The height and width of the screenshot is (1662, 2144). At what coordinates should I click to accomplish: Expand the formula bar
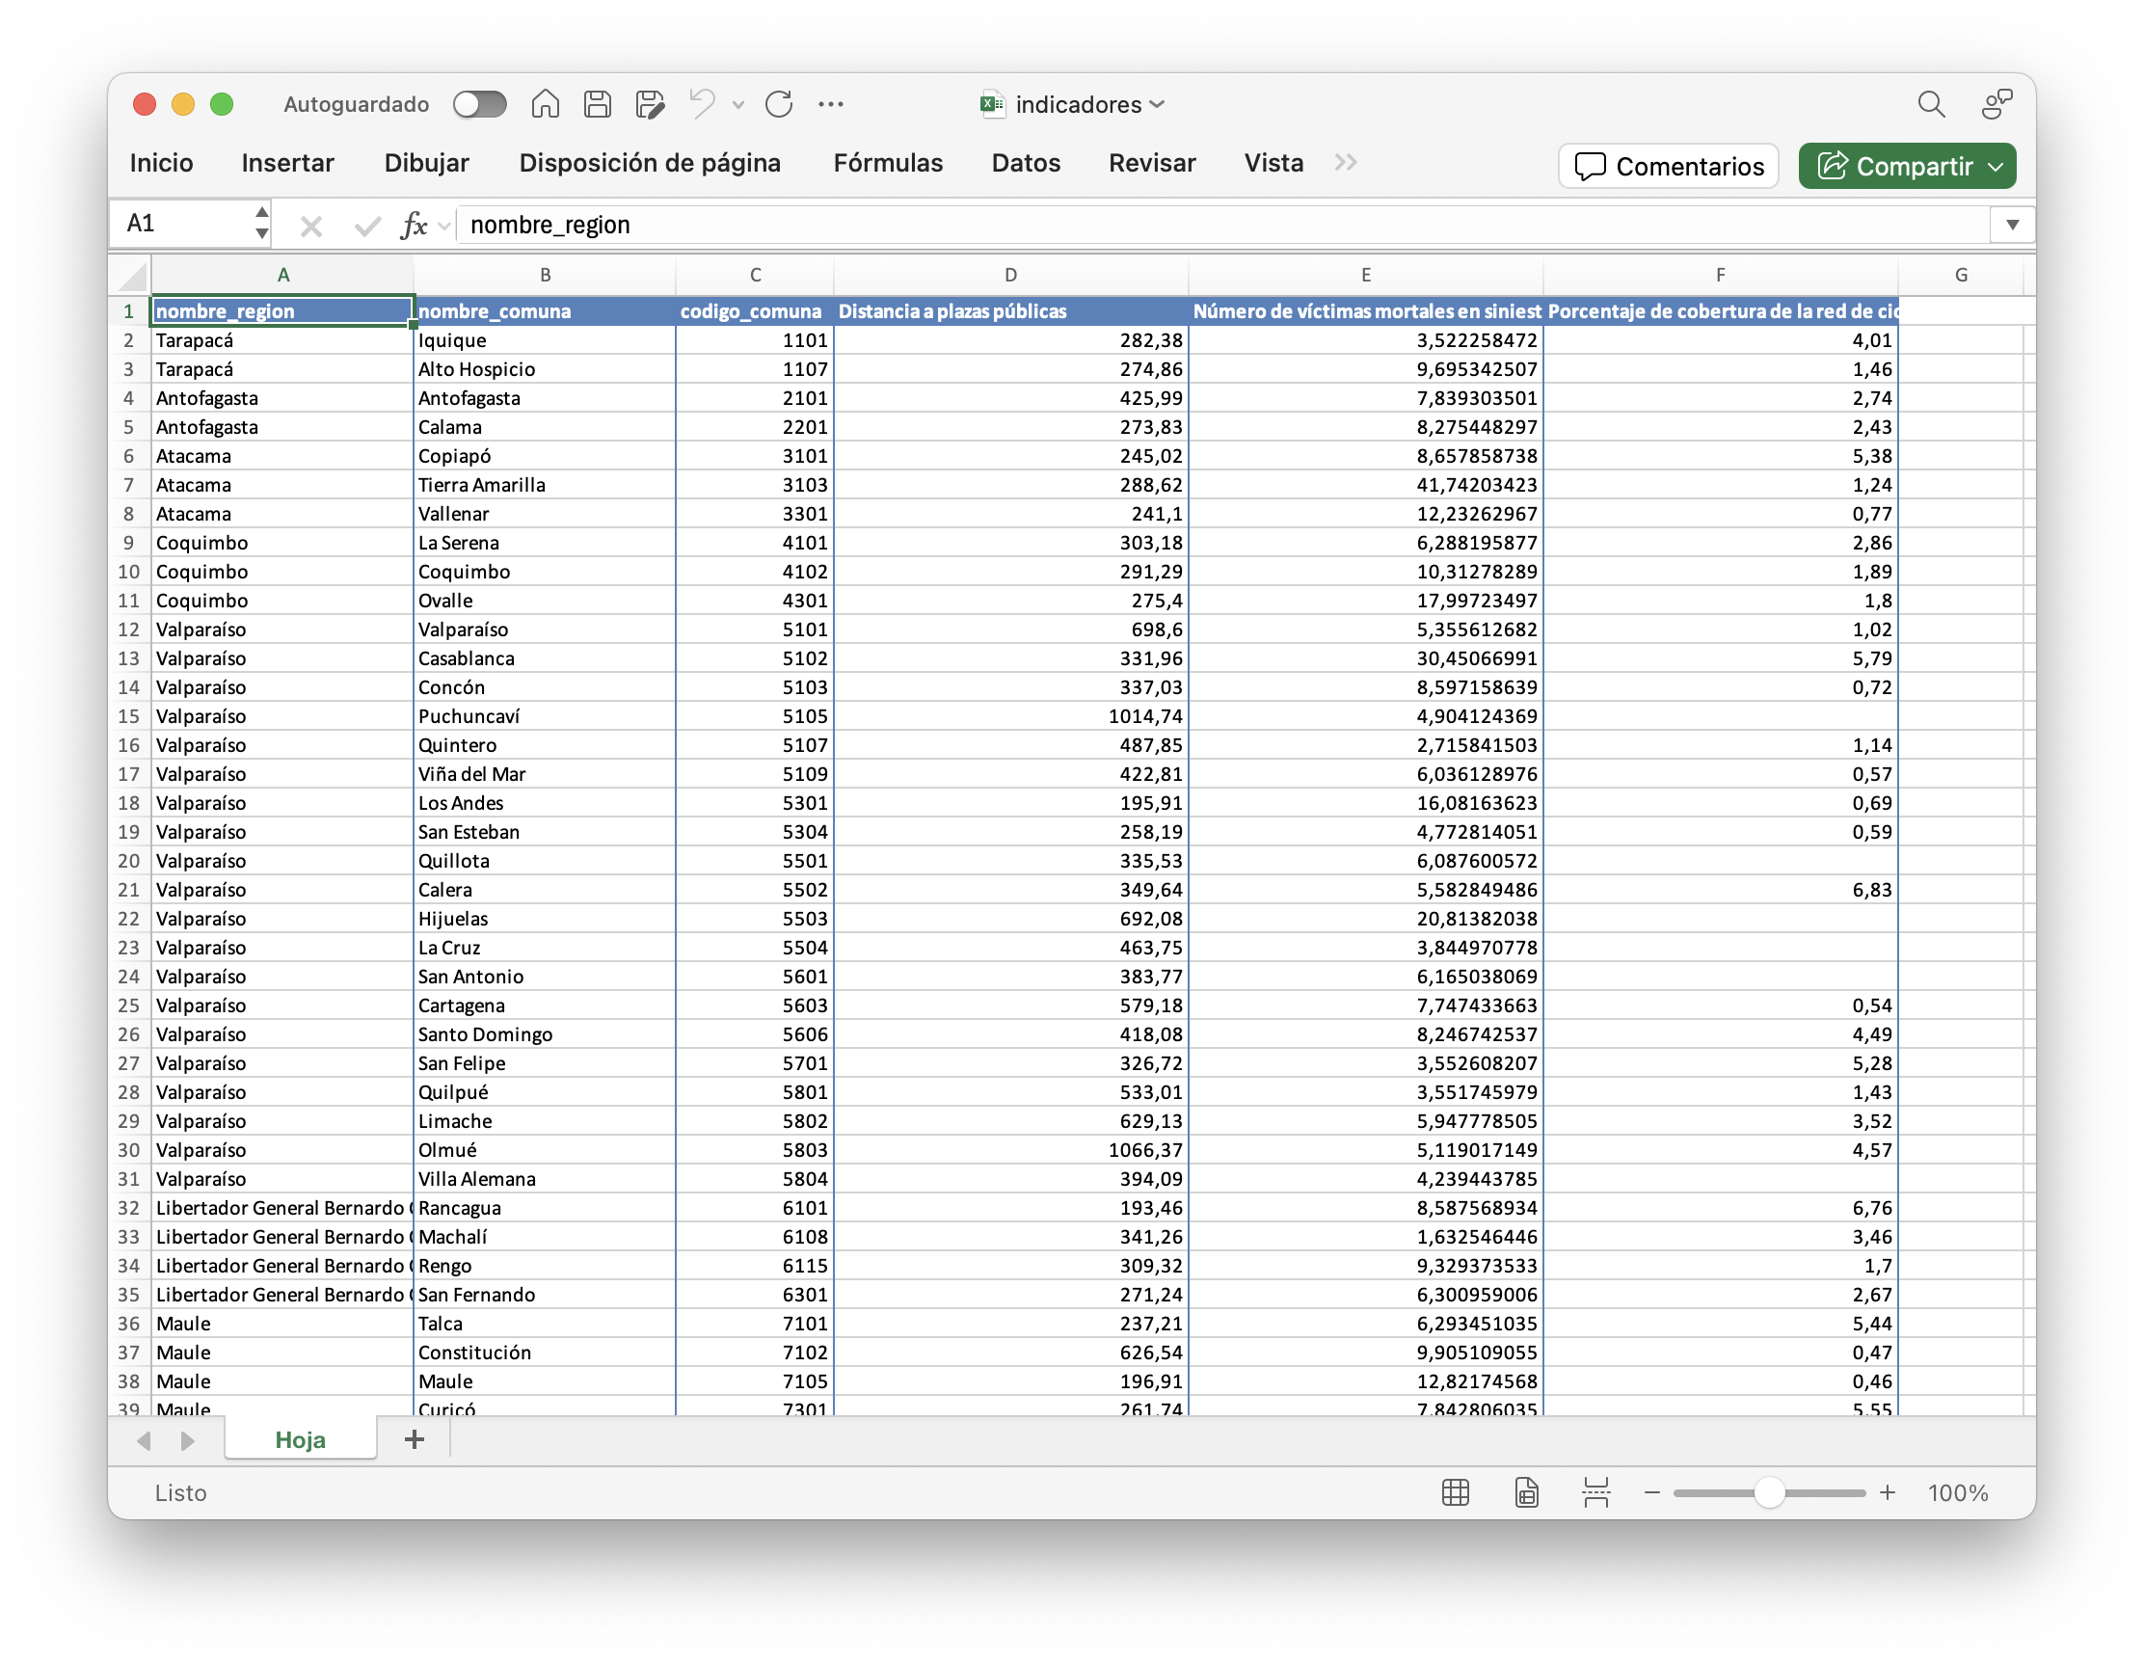(x=2012, y=225)
